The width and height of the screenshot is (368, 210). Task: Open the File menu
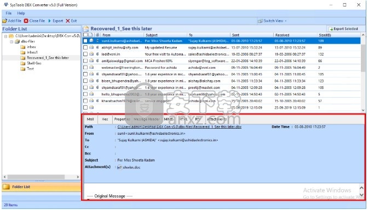[9, 13]
